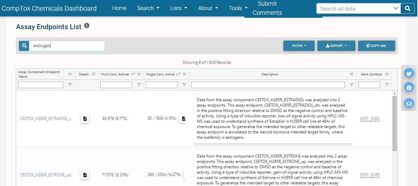The image size is (418, 186).
Task: Open ESR1 | ESR2 gene link in ESTRADIOL row
Action: 370,119
